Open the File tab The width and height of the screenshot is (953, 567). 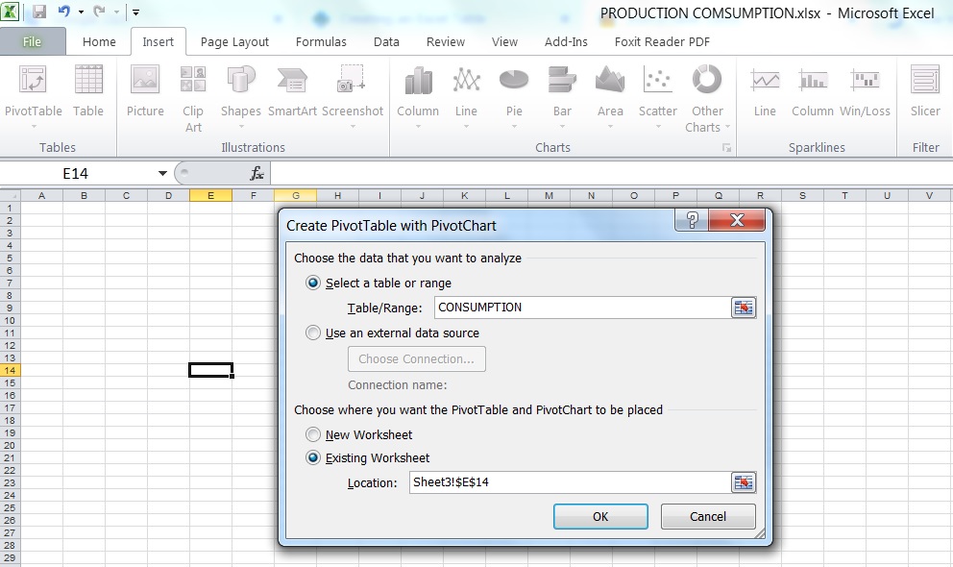pyautogui.click(x=33, y=42)
